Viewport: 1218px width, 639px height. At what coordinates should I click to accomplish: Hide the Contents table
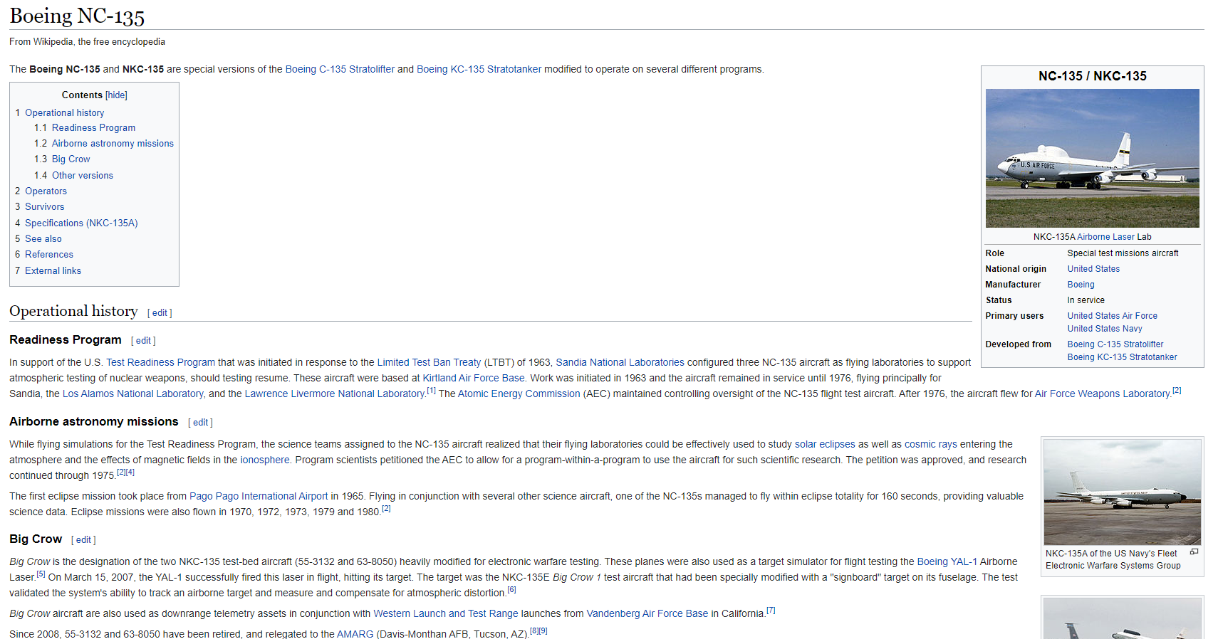coord(116,95)
